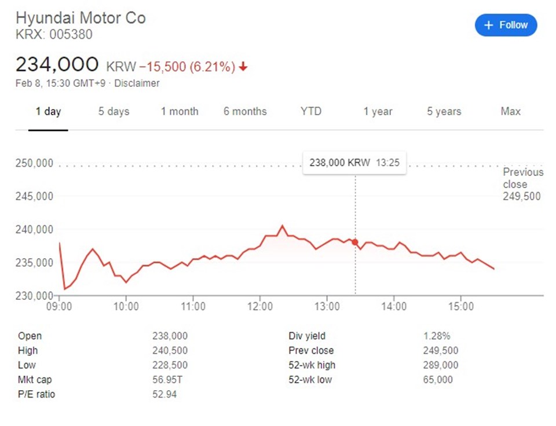Viewport: 556px width, 426px height.
Task: Switch to the 5 days tab
Action: click(114, 112)
